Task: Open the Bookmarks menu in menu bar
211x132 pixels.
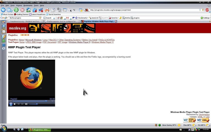Action: (x=28, y=5)
